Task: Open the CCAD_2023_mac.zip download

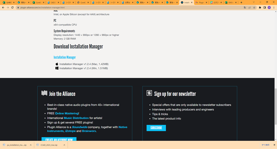Action: click(x=49, y=145)
